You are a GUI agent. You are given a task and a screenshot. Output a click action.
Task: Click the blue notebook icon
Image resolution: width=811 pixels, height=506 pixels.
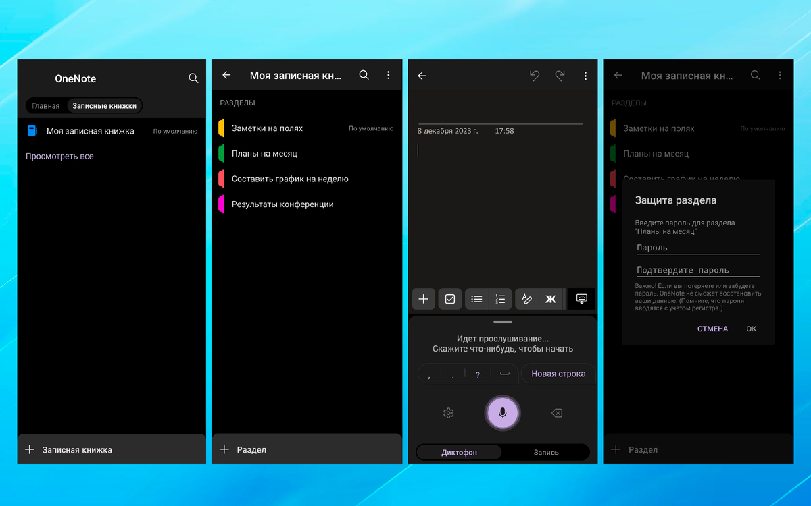coord(32,131)
